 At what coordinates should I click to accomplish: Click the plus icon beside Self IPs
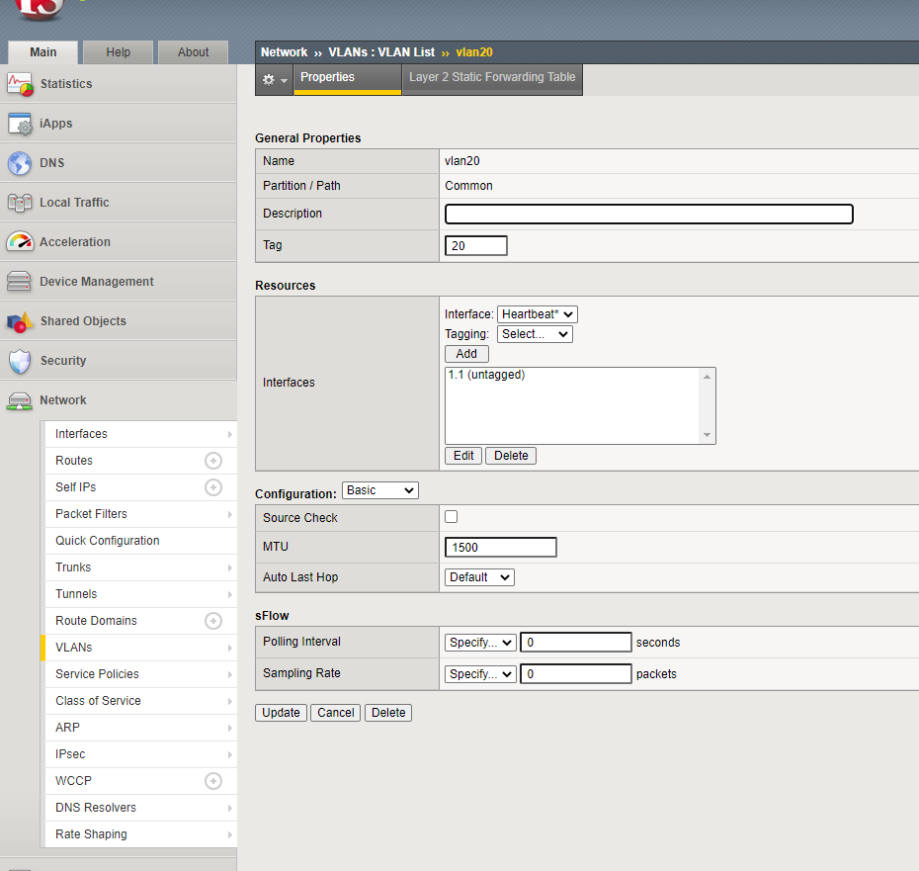tap(212, 487)
